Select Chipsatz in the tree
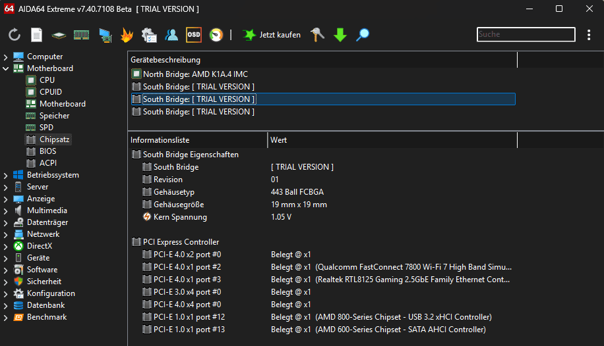 [x=54, y=139]
